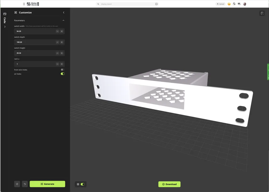Click the MakerWorld logo
The image size is (269, 192).
pos(33,4)
